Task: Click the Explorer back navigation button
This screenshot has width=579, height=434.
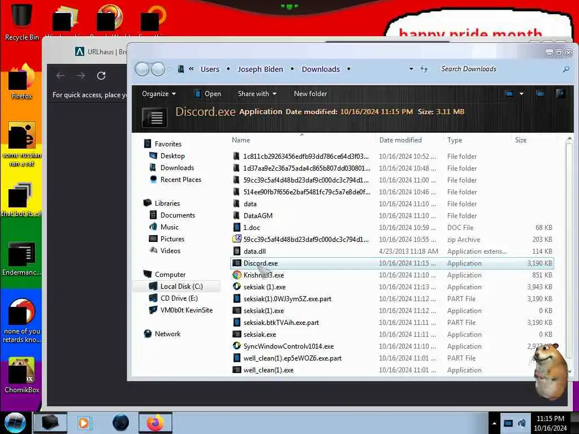Action: coord(142,69)
